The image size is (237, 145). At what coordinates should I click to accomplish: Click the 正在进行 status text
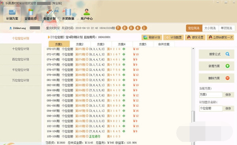tap(95, 136)
